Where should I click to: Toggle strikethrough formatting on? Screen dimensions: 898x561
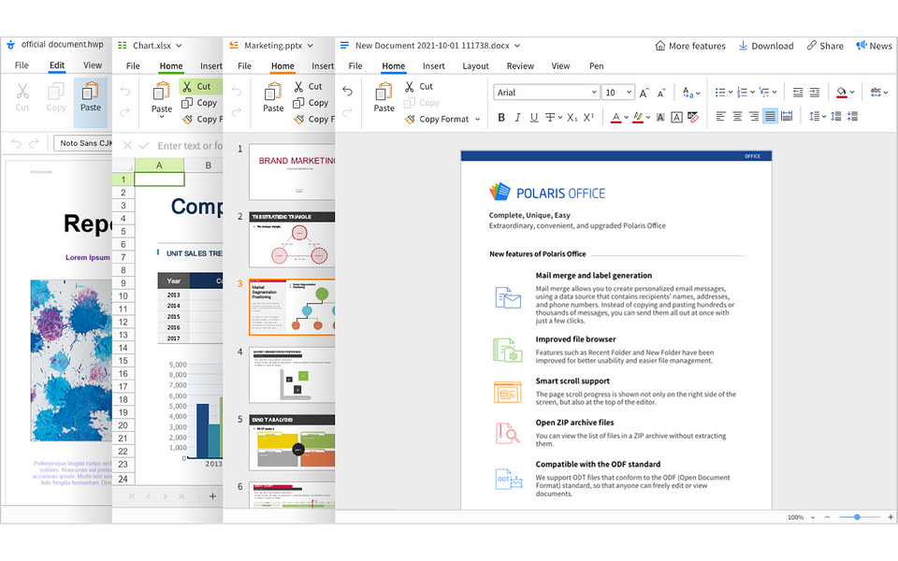[x=548, y=116]
